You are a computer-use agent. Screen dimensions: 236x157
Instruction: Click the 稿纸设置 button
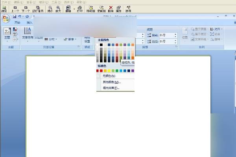pyautogui.click(x=87, y=40)
